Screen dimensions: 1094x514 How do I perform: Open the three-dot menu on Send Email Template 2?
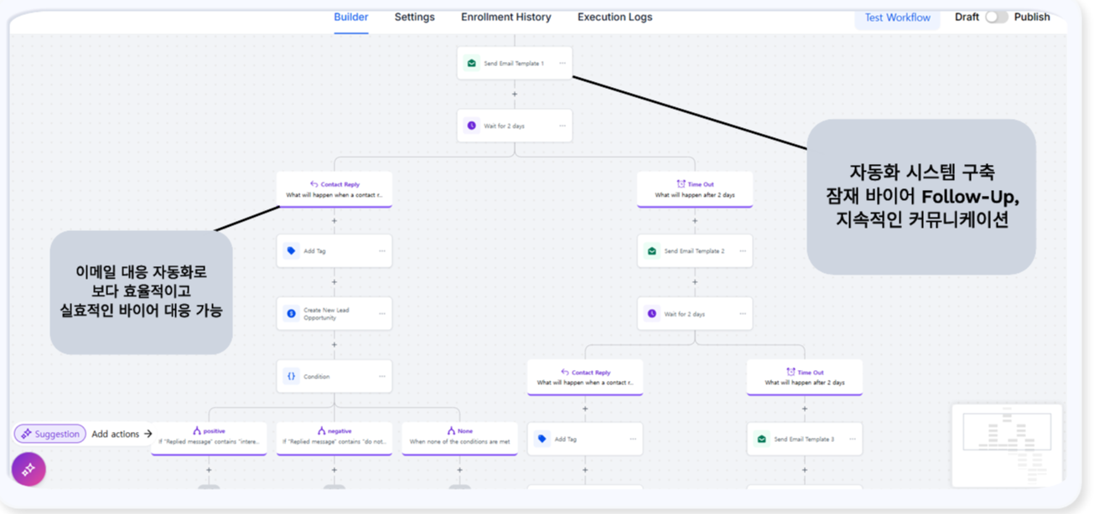[743, 250]
